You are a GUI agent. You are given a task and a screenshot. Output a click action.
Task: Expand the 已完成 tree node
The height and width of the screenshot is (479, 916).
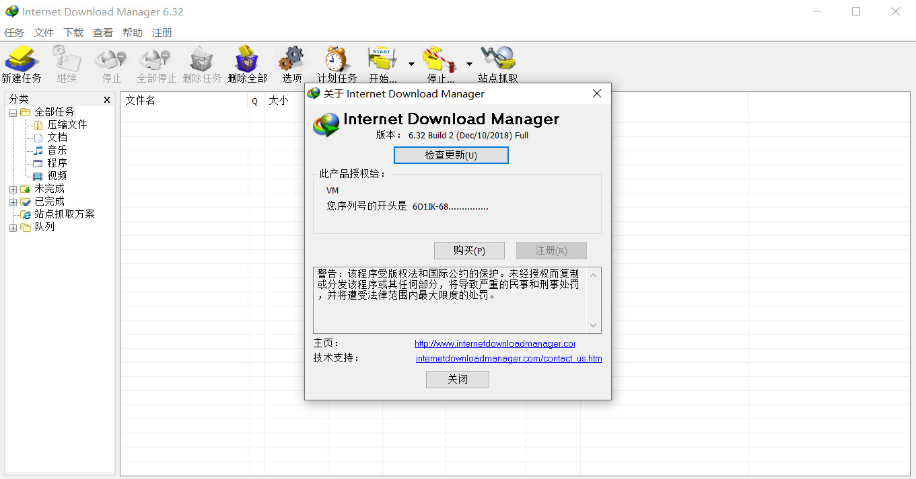[13, 202]
